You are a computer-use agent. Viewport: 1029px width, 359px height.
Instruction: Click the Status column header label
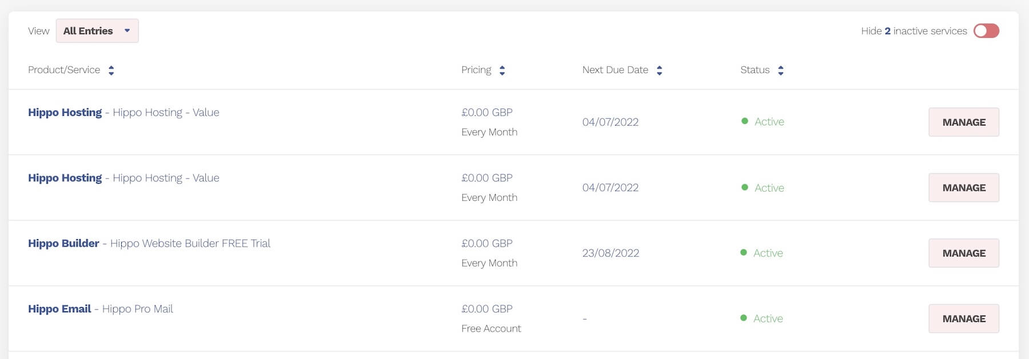[x=755, y=70]
